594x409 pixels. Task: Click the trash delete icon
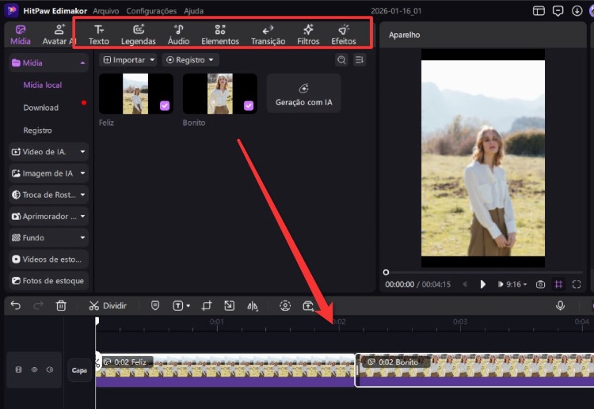[x=61, y=305]
